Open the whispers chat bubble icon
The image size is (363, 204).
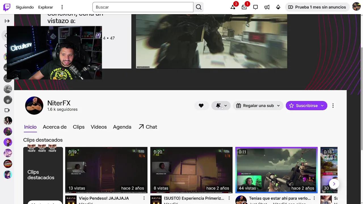tap(256, 7)
